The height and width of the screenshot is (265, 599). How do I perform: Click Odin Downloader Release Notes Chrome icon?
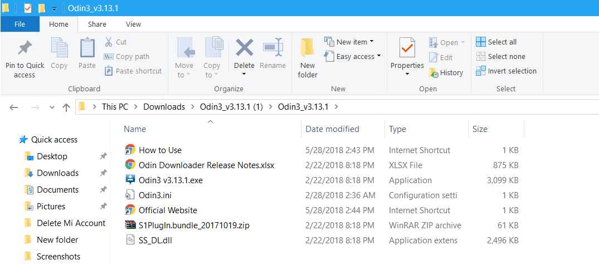(130, 165)
